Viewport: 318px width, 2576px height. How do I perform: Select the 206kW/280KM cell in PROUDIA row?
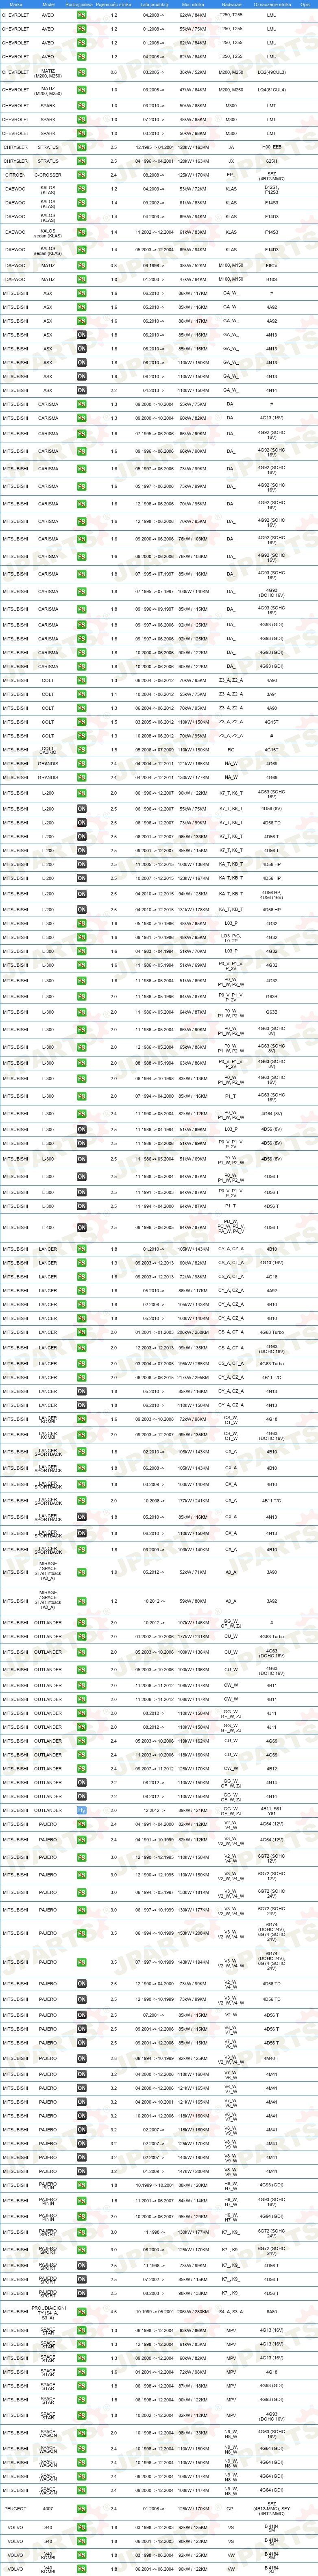(x=194, y=2312)
